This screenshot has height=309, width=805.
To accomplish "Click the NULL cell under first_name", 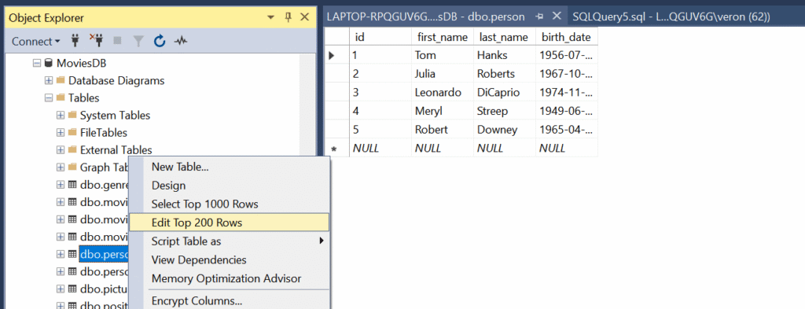I will [442, 149].
